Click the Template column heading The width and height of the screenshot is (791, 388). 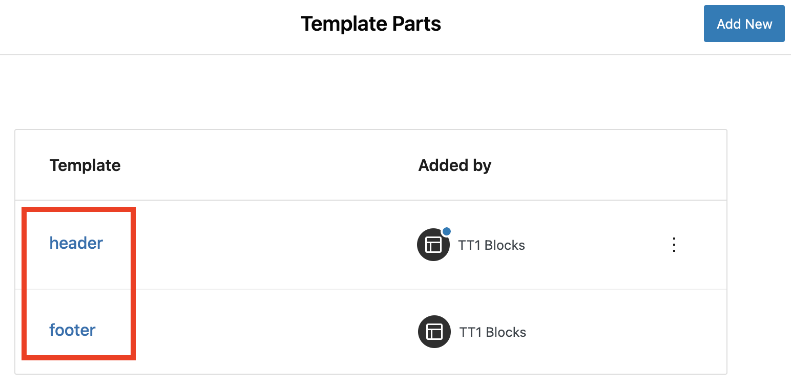click(x=85, y=165)
